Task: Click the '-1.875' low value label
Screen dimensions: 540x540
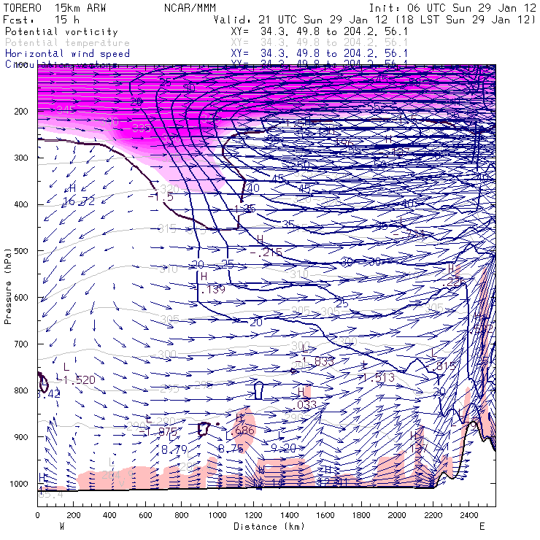Action: click(x=158, y=432)
